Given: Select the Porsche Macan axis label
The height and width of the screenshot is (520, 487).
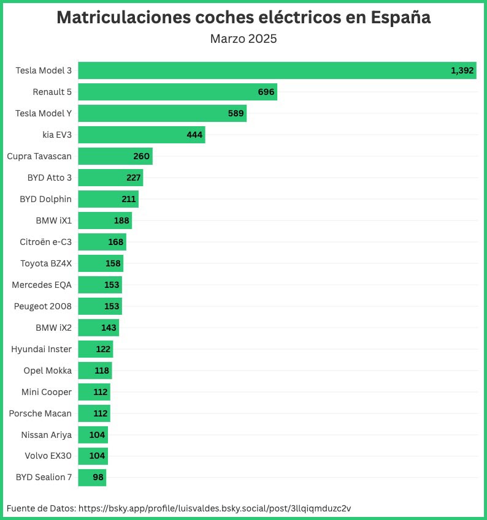Looking at the screenshot, I should pos(40,413).
